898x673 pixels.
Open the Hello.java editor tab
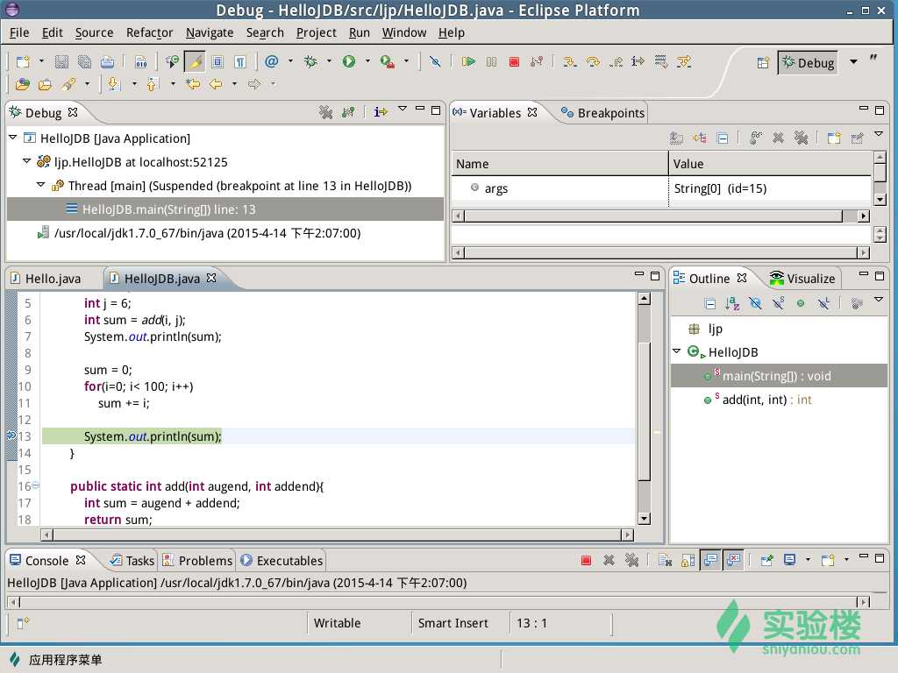(x=53, y=279)
